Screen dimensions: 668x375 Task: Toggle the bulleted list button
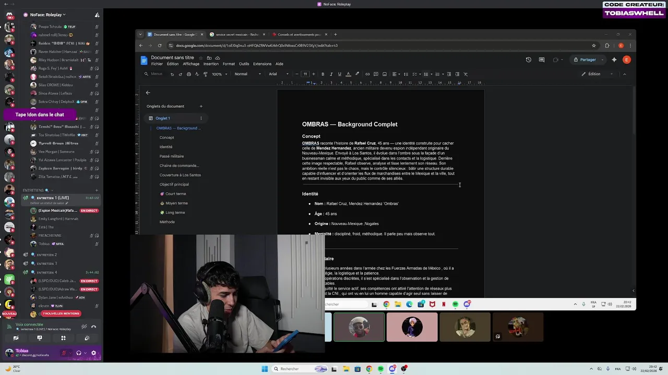click(426, 74)
